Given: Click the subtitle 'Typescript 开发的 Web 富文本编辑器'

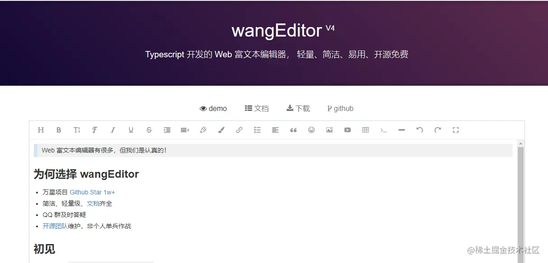Looking at the screenshot, I should point(216,55).
